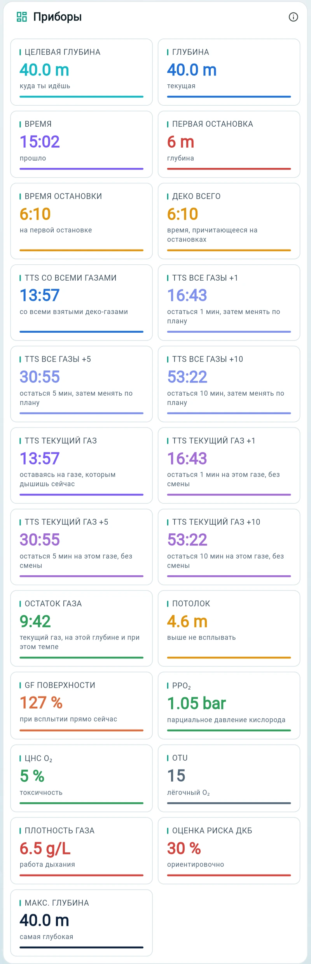This screenshot has height=964, width=311.
Task: Click the dashboard grid icon near Приборы
Action: click(22, 17)
